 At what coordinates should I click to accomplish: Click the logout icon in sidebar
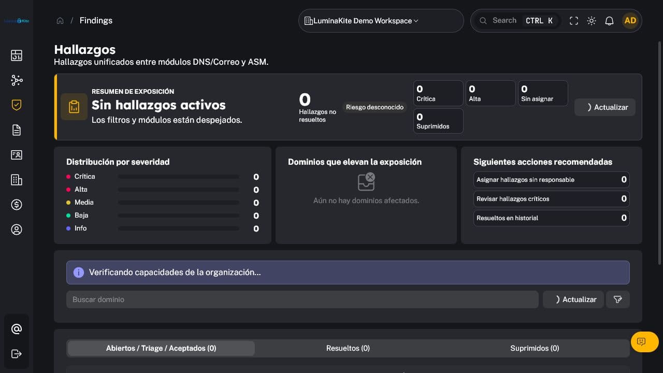17,354
